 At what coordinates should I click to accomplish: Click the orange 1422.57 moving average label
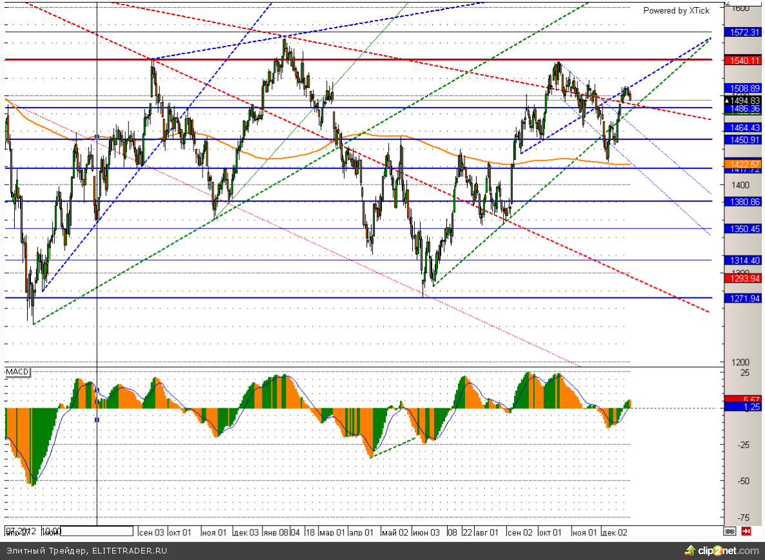[x=742, y=164]
